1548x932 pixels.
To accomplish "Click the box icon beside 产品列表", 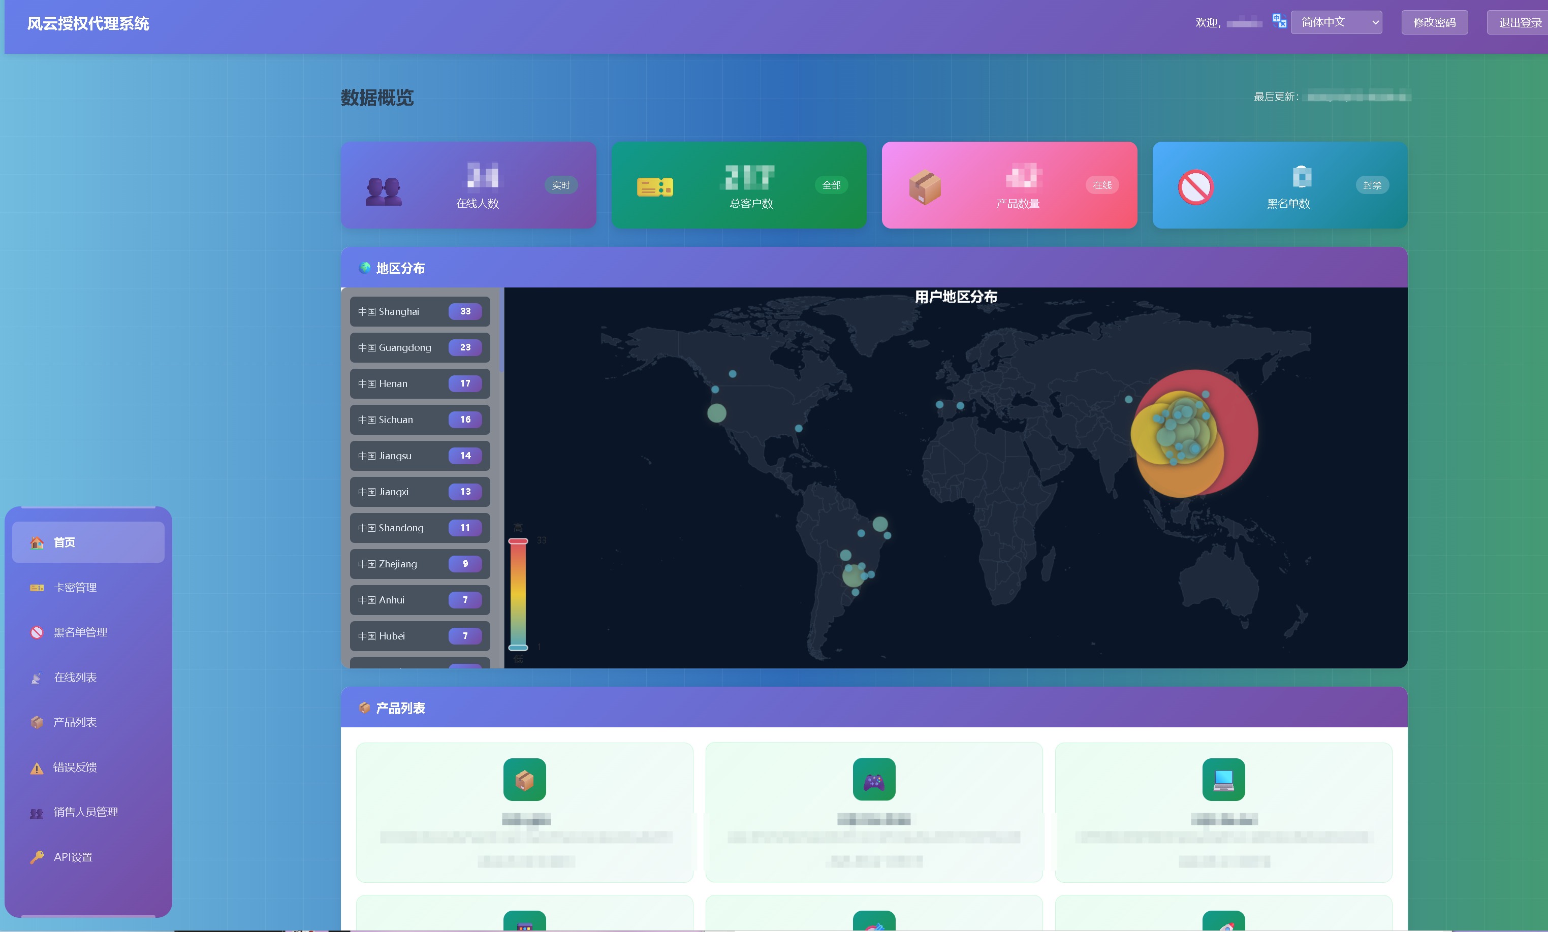I will click(37, 722).
